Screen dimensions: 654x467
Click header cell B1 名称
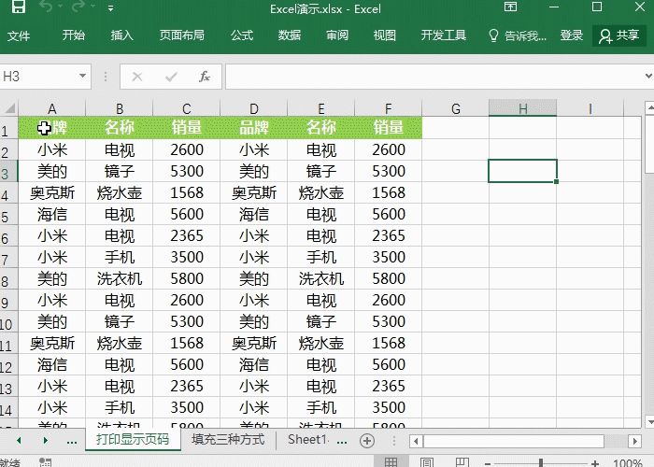click(x=120, y=127)
